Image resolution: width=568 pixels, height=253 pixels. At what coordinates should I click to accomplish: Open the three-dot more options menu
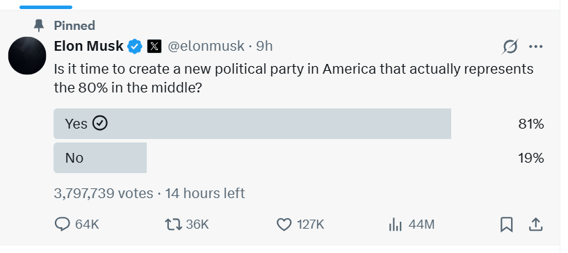tap(536, 47)
